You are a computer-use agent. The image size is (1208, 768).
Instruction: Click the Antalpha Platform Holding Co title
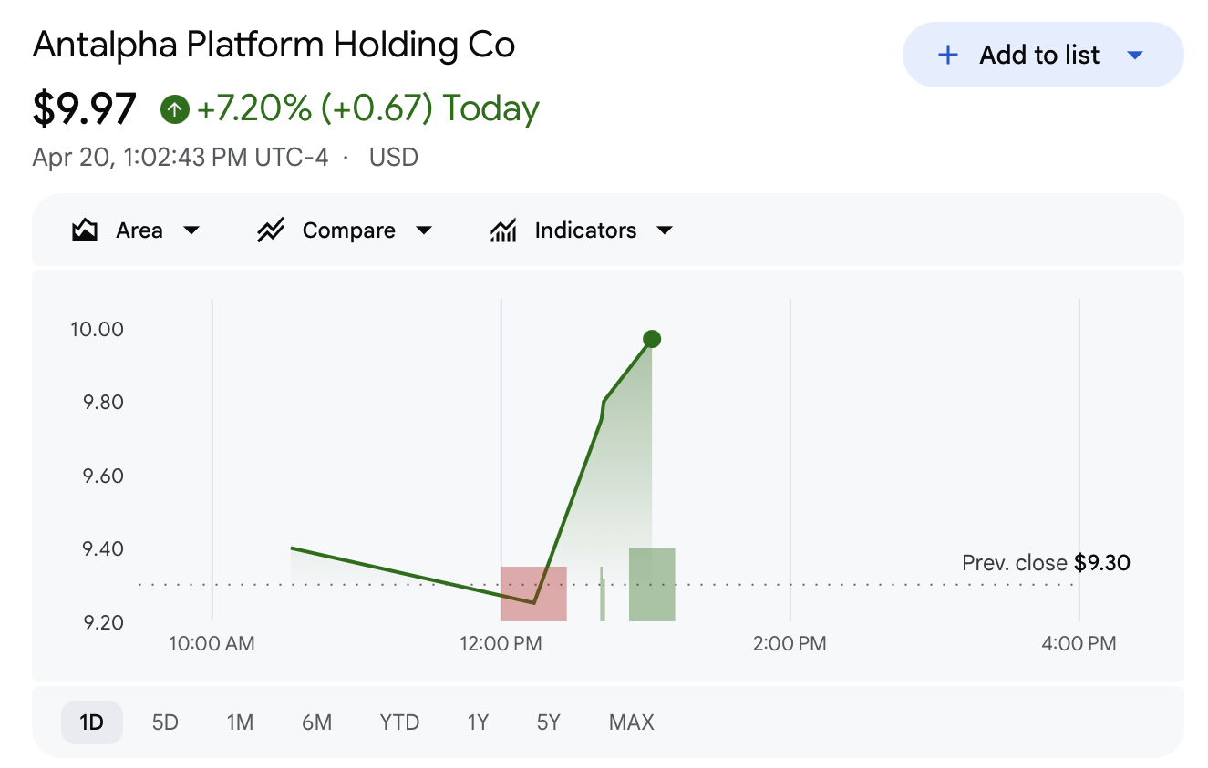(x=274, y=44)
